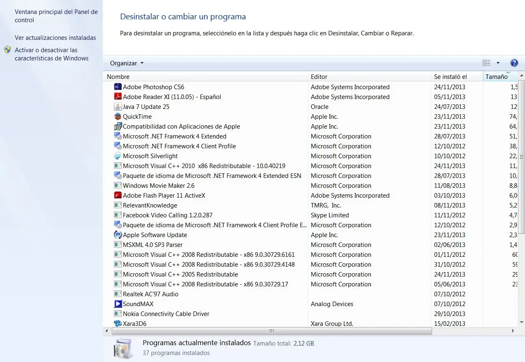Image resolution: width=525 pixels, height=362 pixels.
Task: Click install date 24/07/2013
Action: [450, 107]
